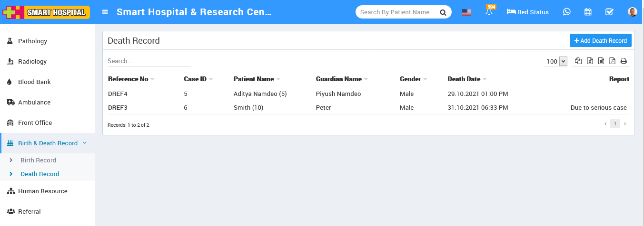Toggle sidebar with hamburger menu icon

click(x=105, y=12)
